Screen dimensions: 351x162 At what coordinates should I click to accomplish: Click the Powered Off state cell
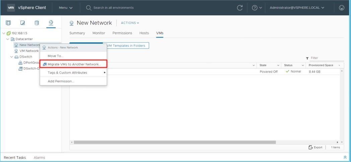click(x=269, y=72)
